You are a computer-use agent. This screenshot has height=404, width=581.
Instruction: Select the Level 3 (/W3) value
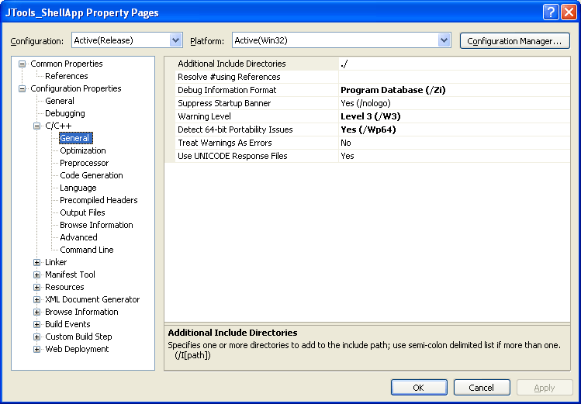point(455,116)
